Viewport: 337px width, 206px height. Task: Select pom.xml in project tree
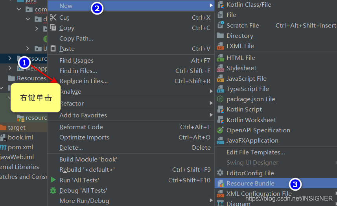pos(24,147)
